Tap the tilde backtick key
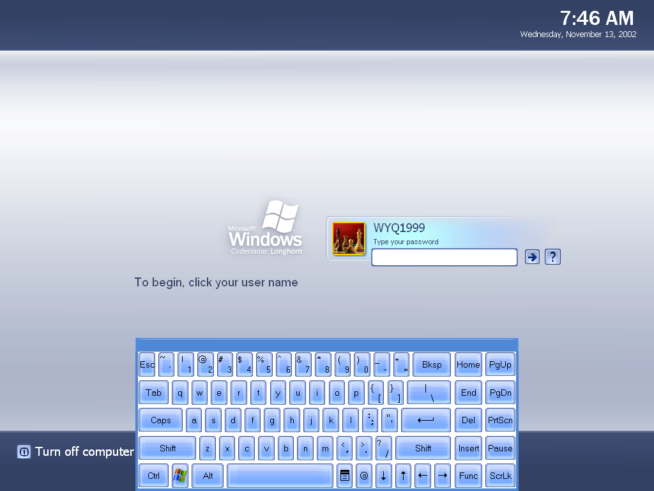 click(167, 364)
